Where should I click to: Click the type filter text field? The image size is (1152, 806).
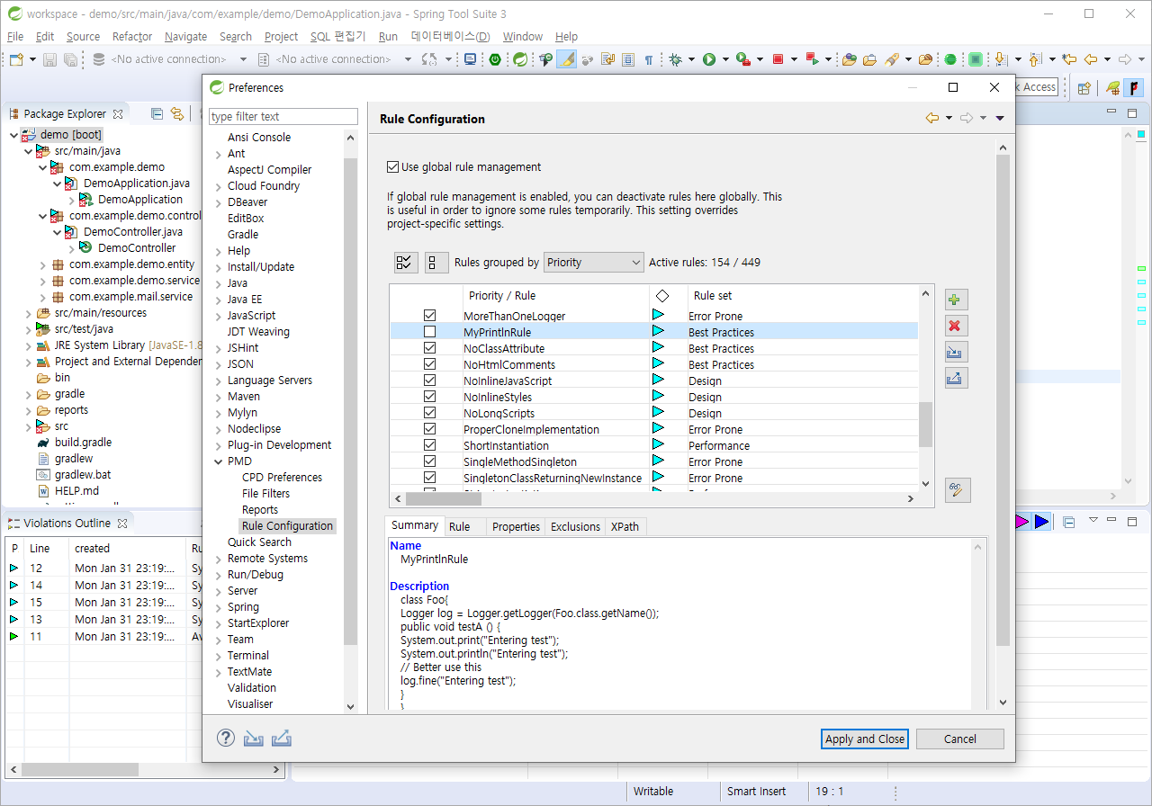(x=283, y=117)
